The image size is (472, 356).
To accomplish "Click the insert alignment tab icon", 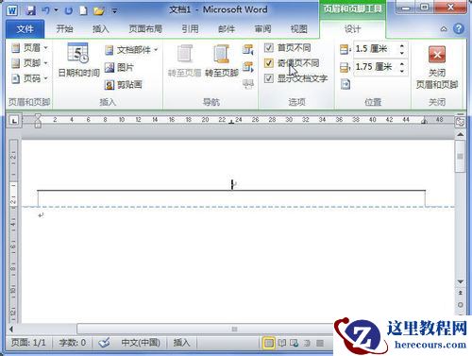I will [346, 84].
